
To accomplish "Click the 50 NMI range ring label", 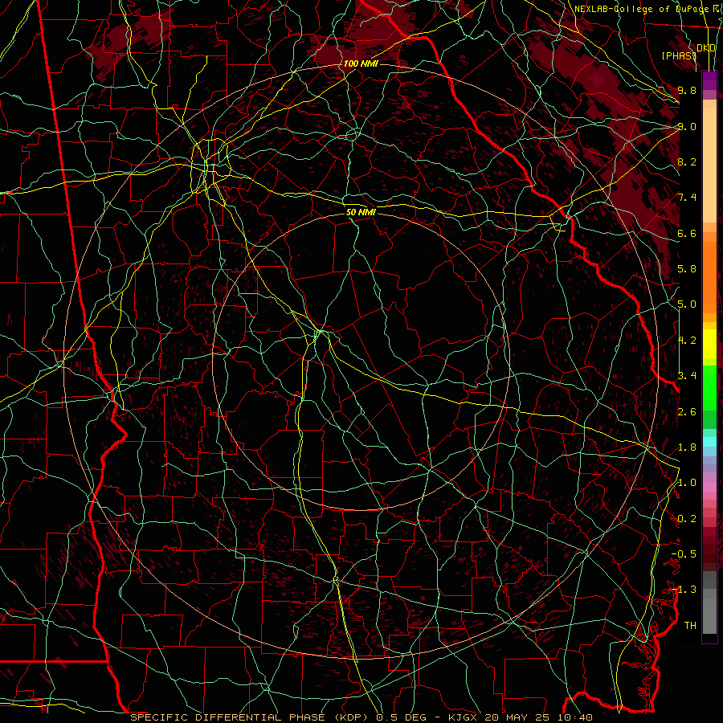I will 361,212.
